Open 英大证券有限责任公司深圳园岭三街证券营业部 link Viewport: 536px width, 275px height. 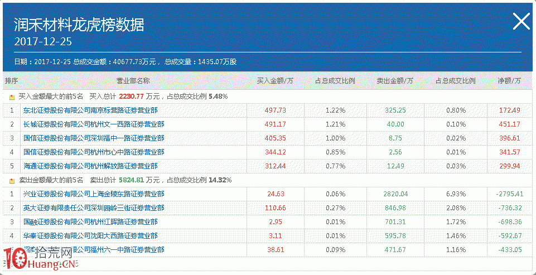(x=94, y=208)
